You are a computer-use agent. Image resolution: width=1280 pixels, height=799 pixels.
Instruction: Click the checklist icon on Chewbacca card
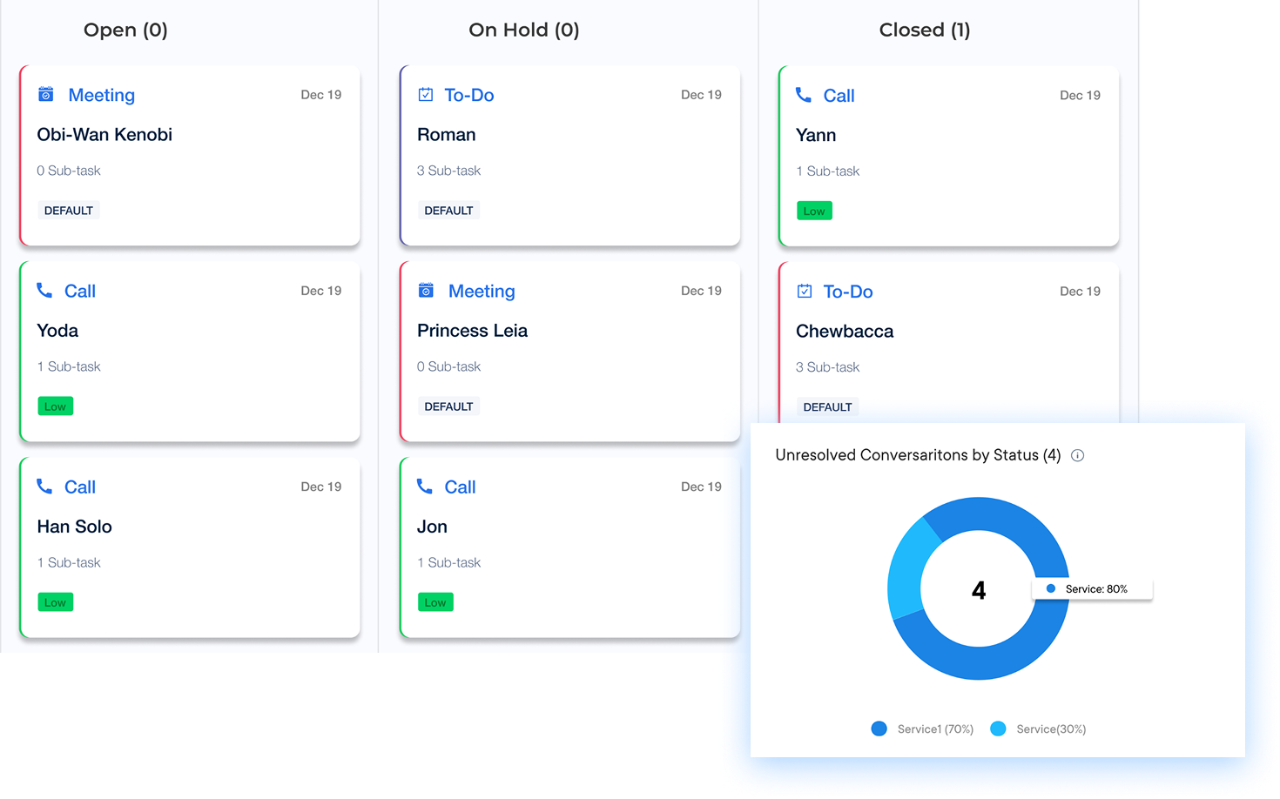(x=805, y=291)
